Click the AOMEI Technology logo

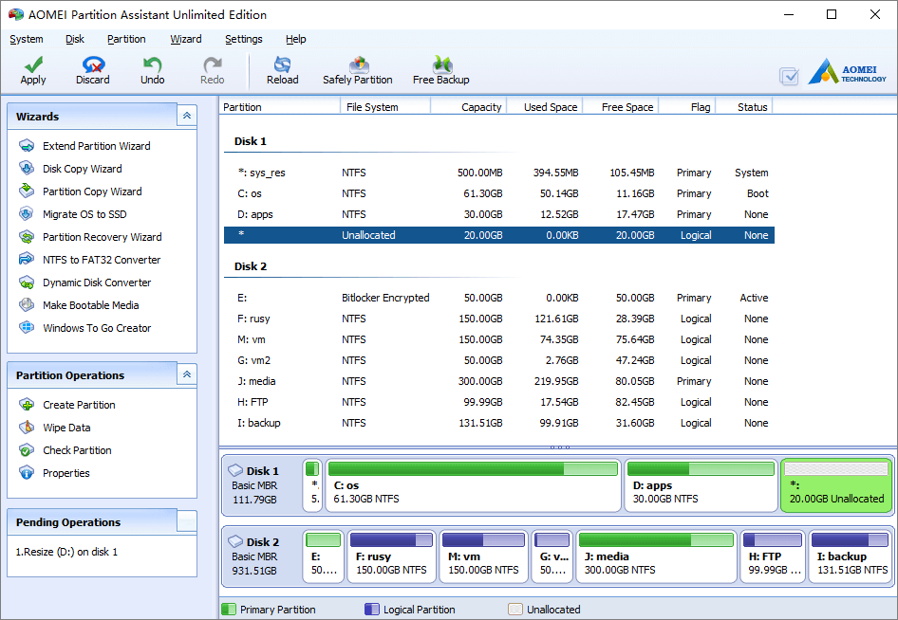848,72
